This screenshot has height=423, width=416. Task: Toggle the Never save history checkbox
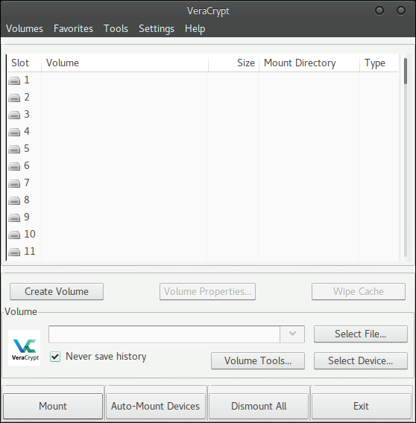pos(55,357)
